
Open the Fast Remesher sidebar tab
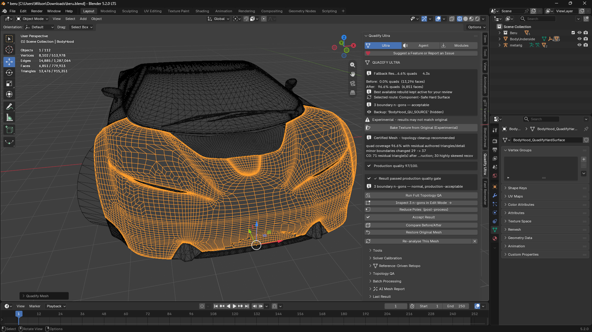click(485, 193)
